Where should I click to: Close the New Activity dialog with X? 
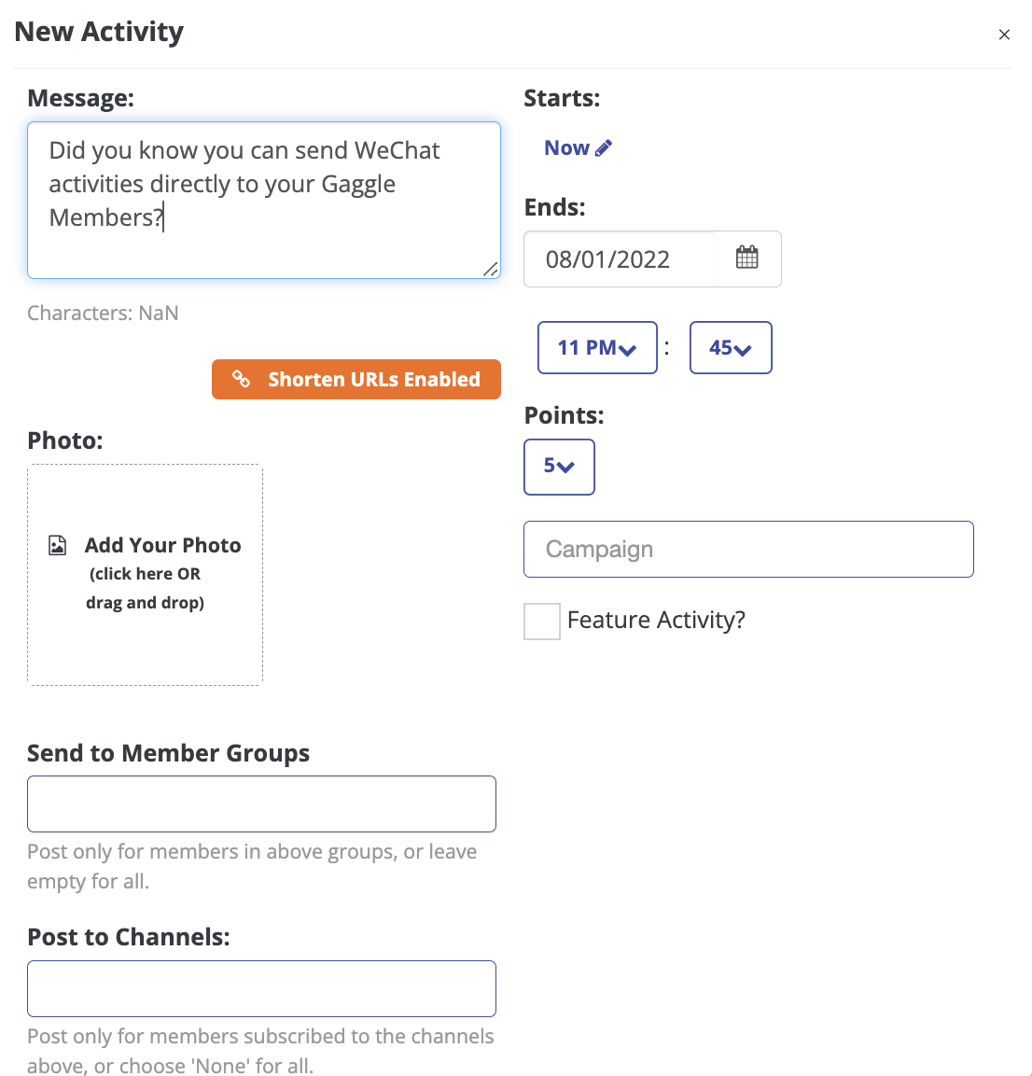tap(1004, 35)
